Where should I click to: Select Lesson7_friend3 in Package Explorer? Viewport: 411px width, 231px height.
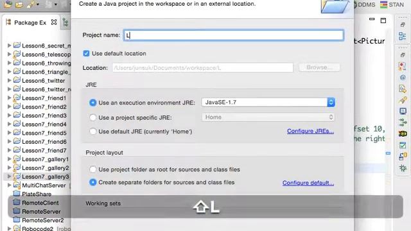click(x=44, y=116)
